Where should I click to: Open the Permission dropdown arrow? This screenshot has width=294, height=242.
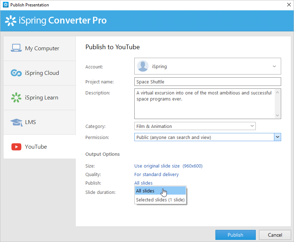pyautogui.click(x=278, y=137)
